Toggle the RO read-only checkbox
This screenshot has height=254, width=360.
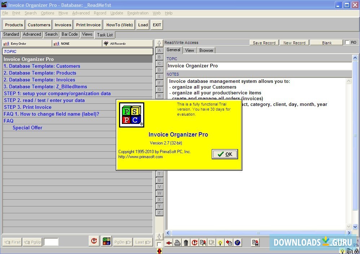coord(347,43)
